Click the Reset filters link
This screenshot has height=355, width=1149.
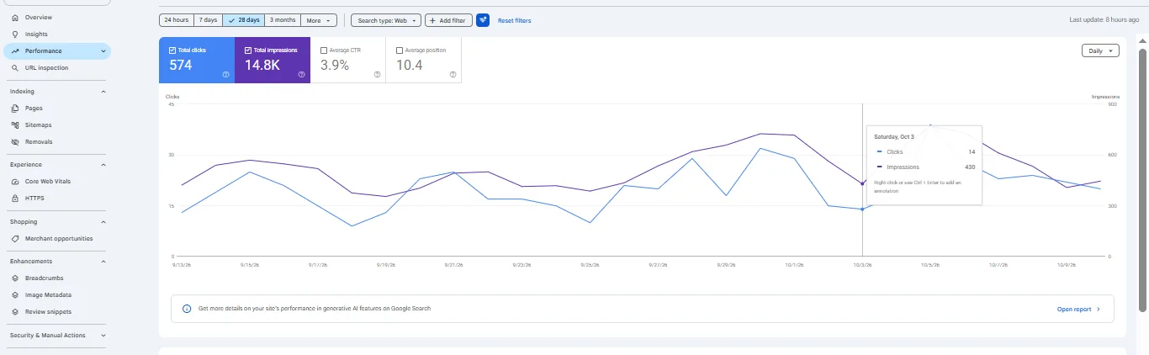[x=514, y=20]
